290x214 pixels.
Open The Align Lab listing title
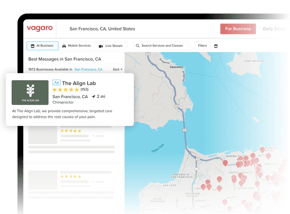[79, 83]
